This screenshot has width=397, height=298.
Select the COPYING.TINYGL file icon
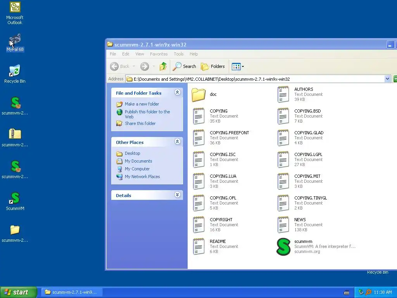[283, 203]
